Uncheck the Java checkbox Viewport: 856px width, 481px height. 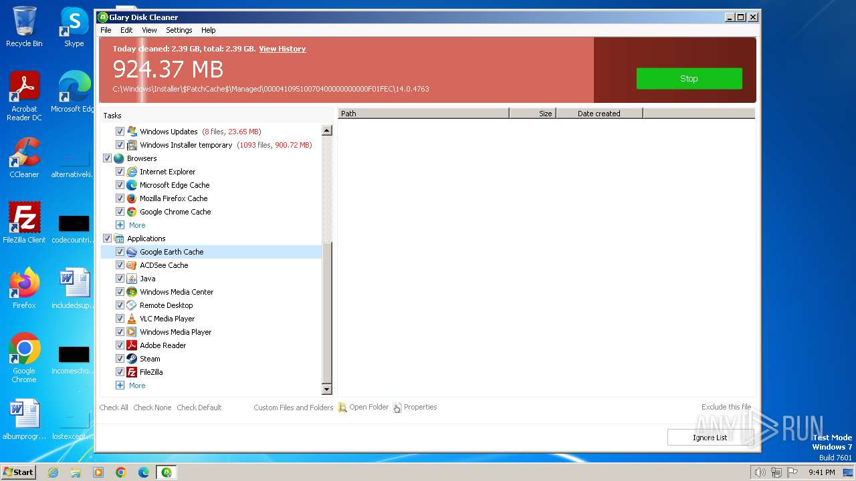point(120,279)
